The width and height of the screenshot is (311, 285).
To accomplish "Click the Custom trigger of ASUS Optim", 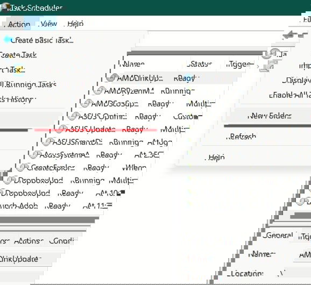I will 188,117.
